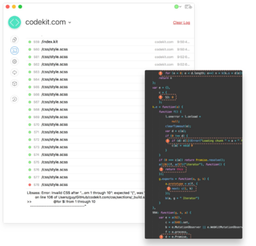Viewport: 256px width, 246px height.
Task: Toggle the preview eye icon at top right
Action: [x=188, y=7]
